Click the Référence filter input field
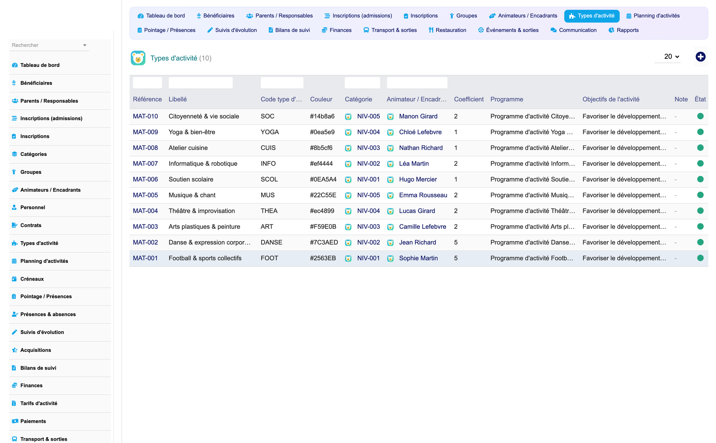The height and width of the screenshot is (443, 716). 147,83
